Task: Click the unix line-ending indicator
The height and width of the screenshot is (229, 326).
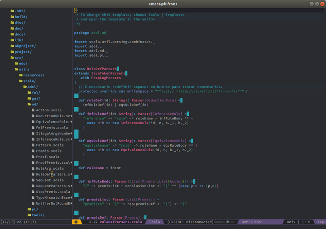Action: pos(291,222)
